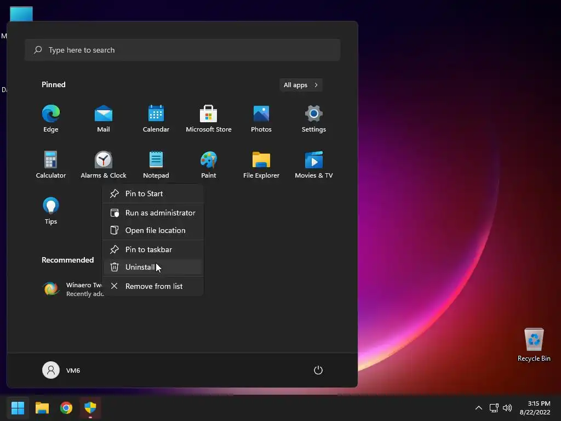Launch the Calendar app from Pinned
The height and width of the screenshot is (421, 561).
coord(156,119)
